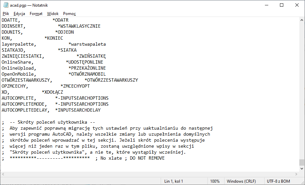Click horizontal scrollbar right arrow

[296, 174]
